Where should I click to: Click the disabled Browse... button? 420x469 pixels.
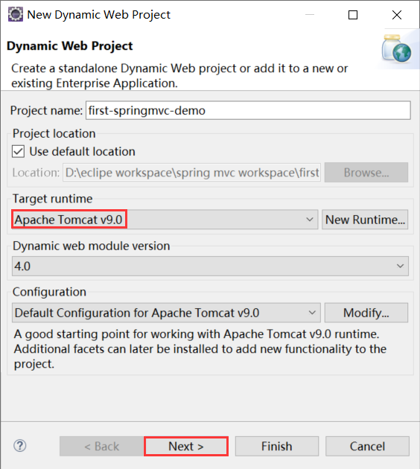[366, 173]
